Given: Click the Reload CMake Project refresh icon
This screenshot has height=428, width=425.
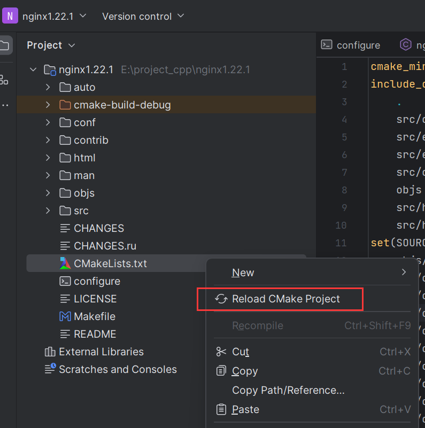Looking at the screenshot, I should (221, 299).
